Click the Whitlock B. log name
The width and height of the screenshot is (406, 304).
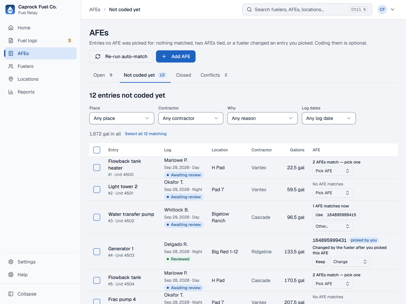pos(176,210)
